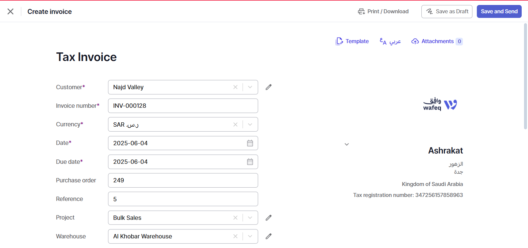Viewport: 528px width, 248px height.
Task: Click the pencil icon beside Warehouse field
Action: pos(268,236)
